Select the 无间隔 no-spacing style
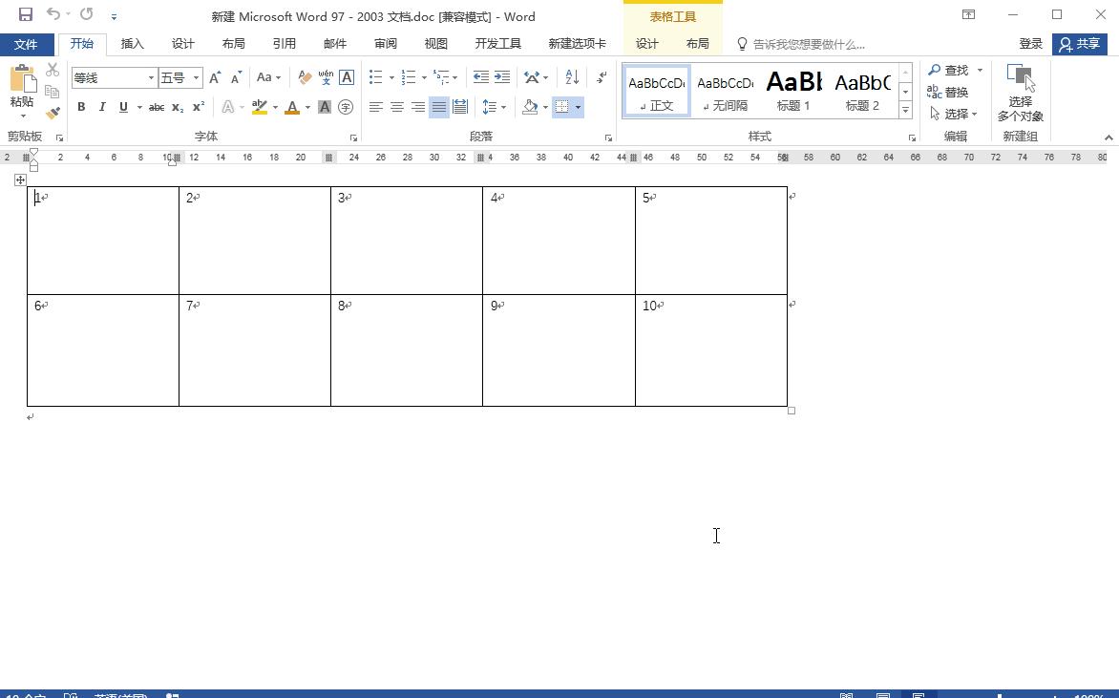The width and height of the screenshot is (1119, 698). [x=725, y=90]
